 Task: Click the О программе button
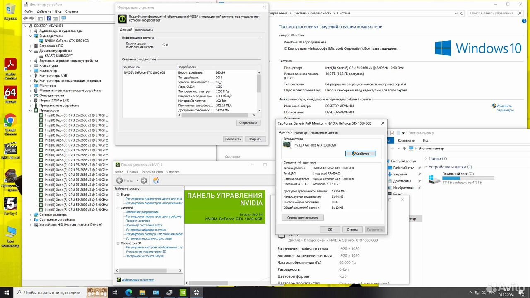(x=248, y=123)
